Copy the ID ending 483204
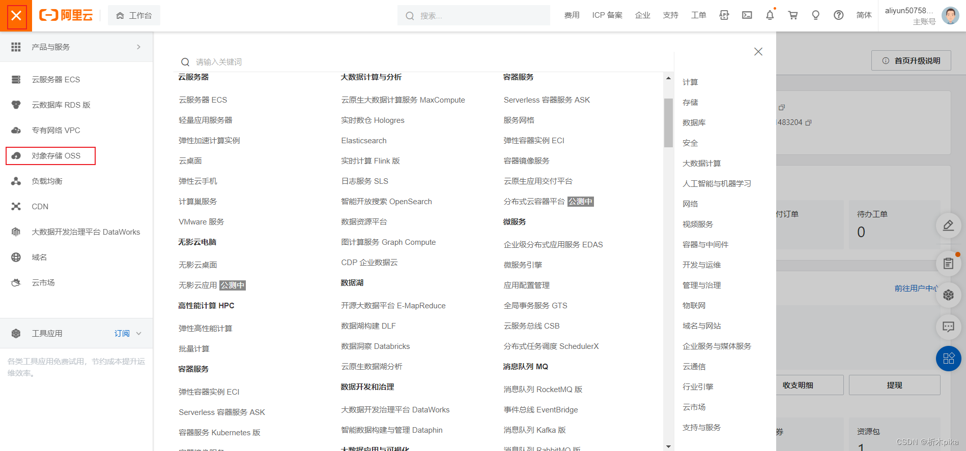This screenshot has width=966, height=451. (x=808, y=122)
